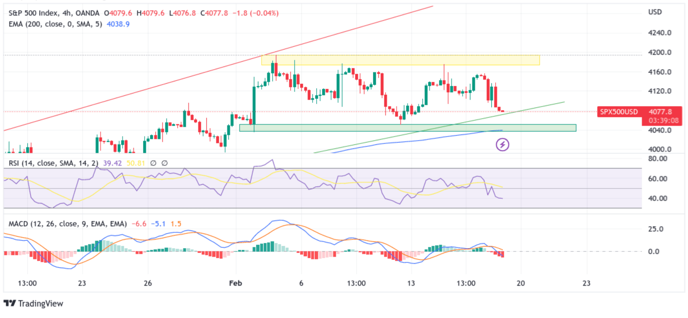Click the MACD (12, 26, close, 9, EMA, EMA) legend
Viewport: 688px width, 318px height.
point(68,224)
